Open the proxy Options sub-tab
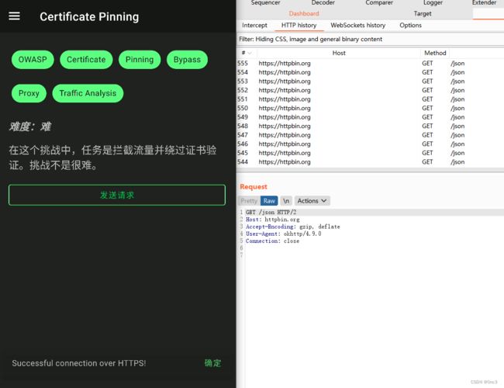The height and width of the screenshot is (388, 504). (x=410, y=25)
